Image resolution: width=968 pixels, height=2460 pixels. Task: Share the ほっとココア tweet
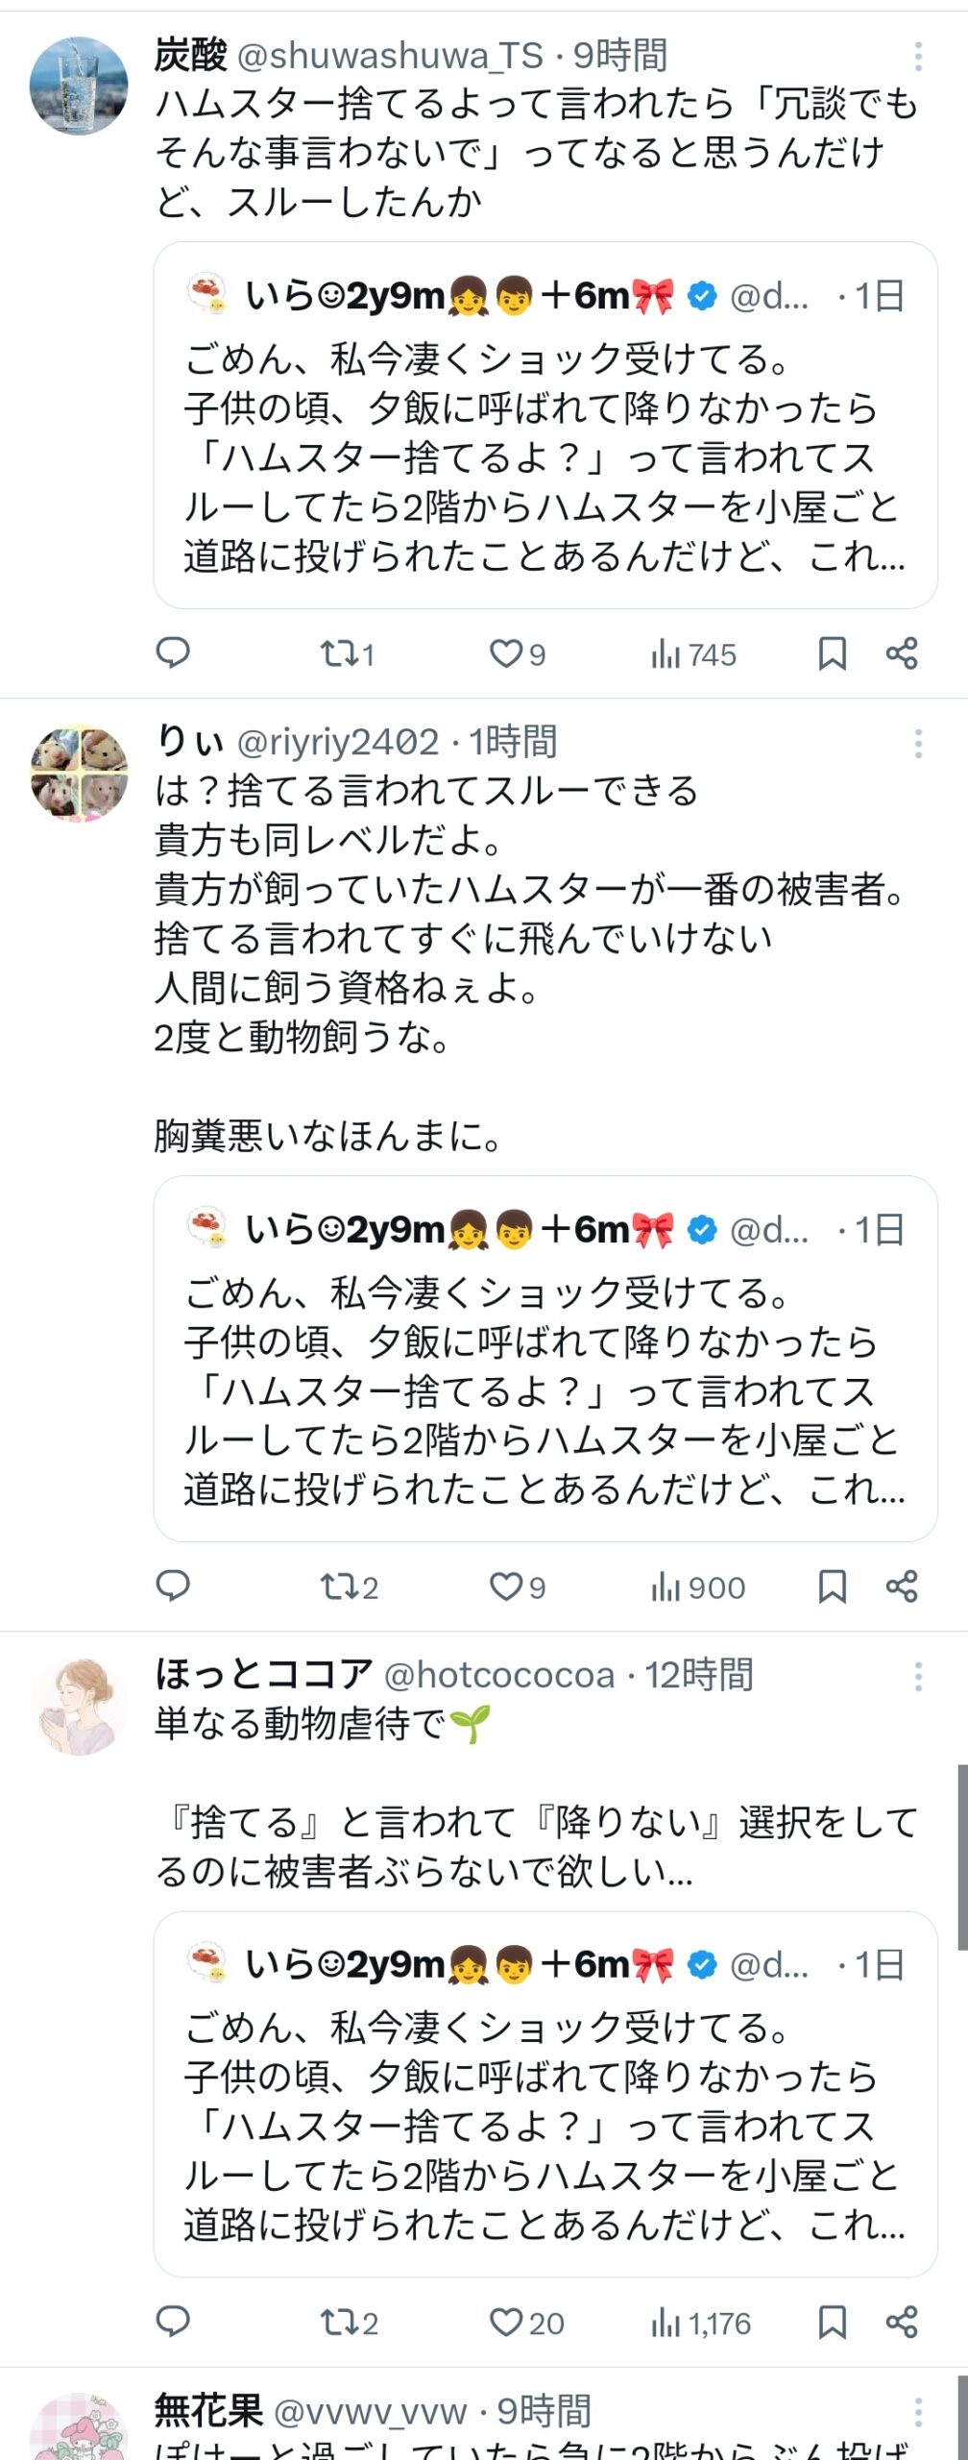902,2323
